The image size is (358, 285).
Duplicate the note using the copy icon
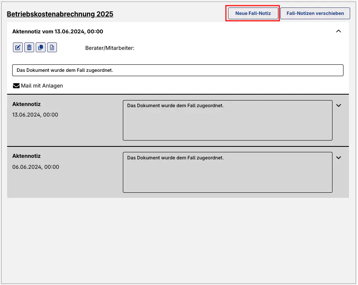pyautogui.click(x=40, y=47)
